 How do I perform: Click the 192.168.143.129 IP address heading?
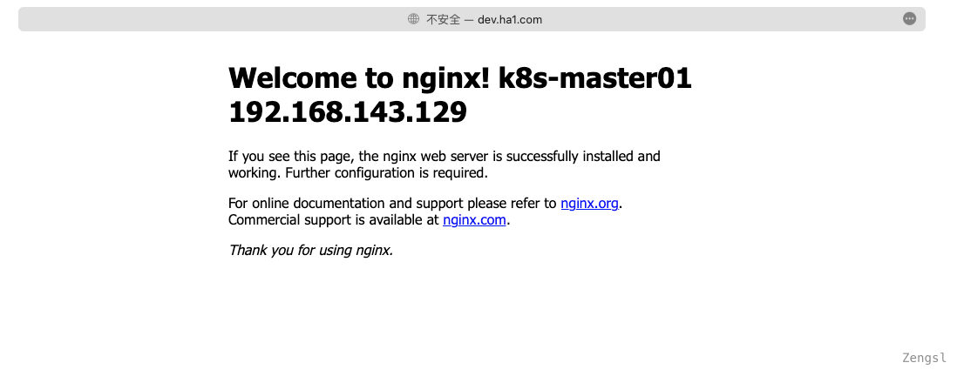coord(347,112)
